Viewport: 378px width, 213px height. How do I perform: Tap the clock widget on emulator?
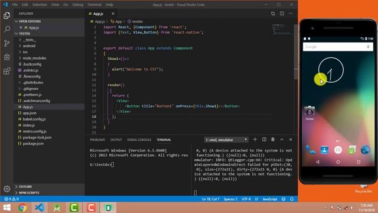(331, 70)
